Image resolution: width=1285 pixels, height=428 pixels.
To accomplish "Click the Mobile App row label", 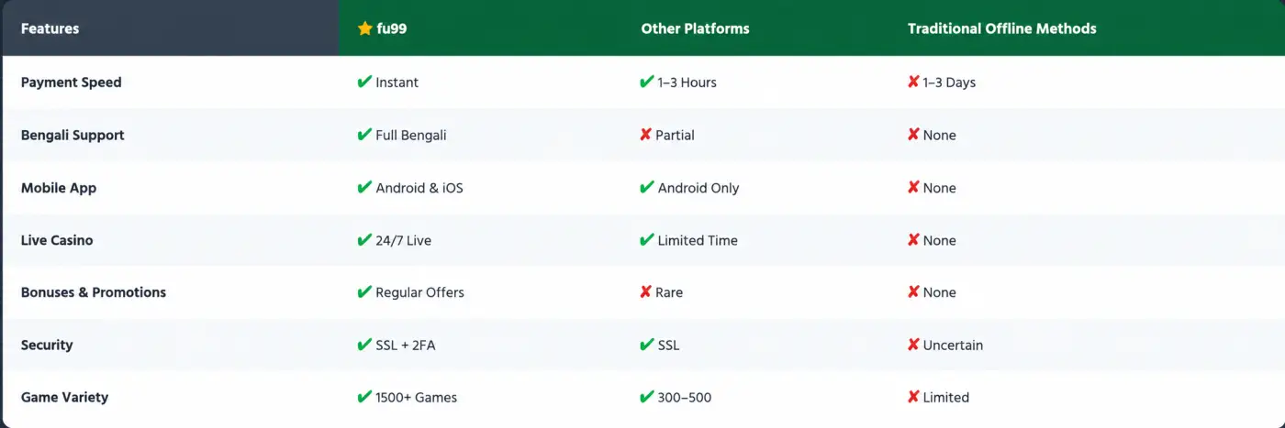I will coord(59,188).
